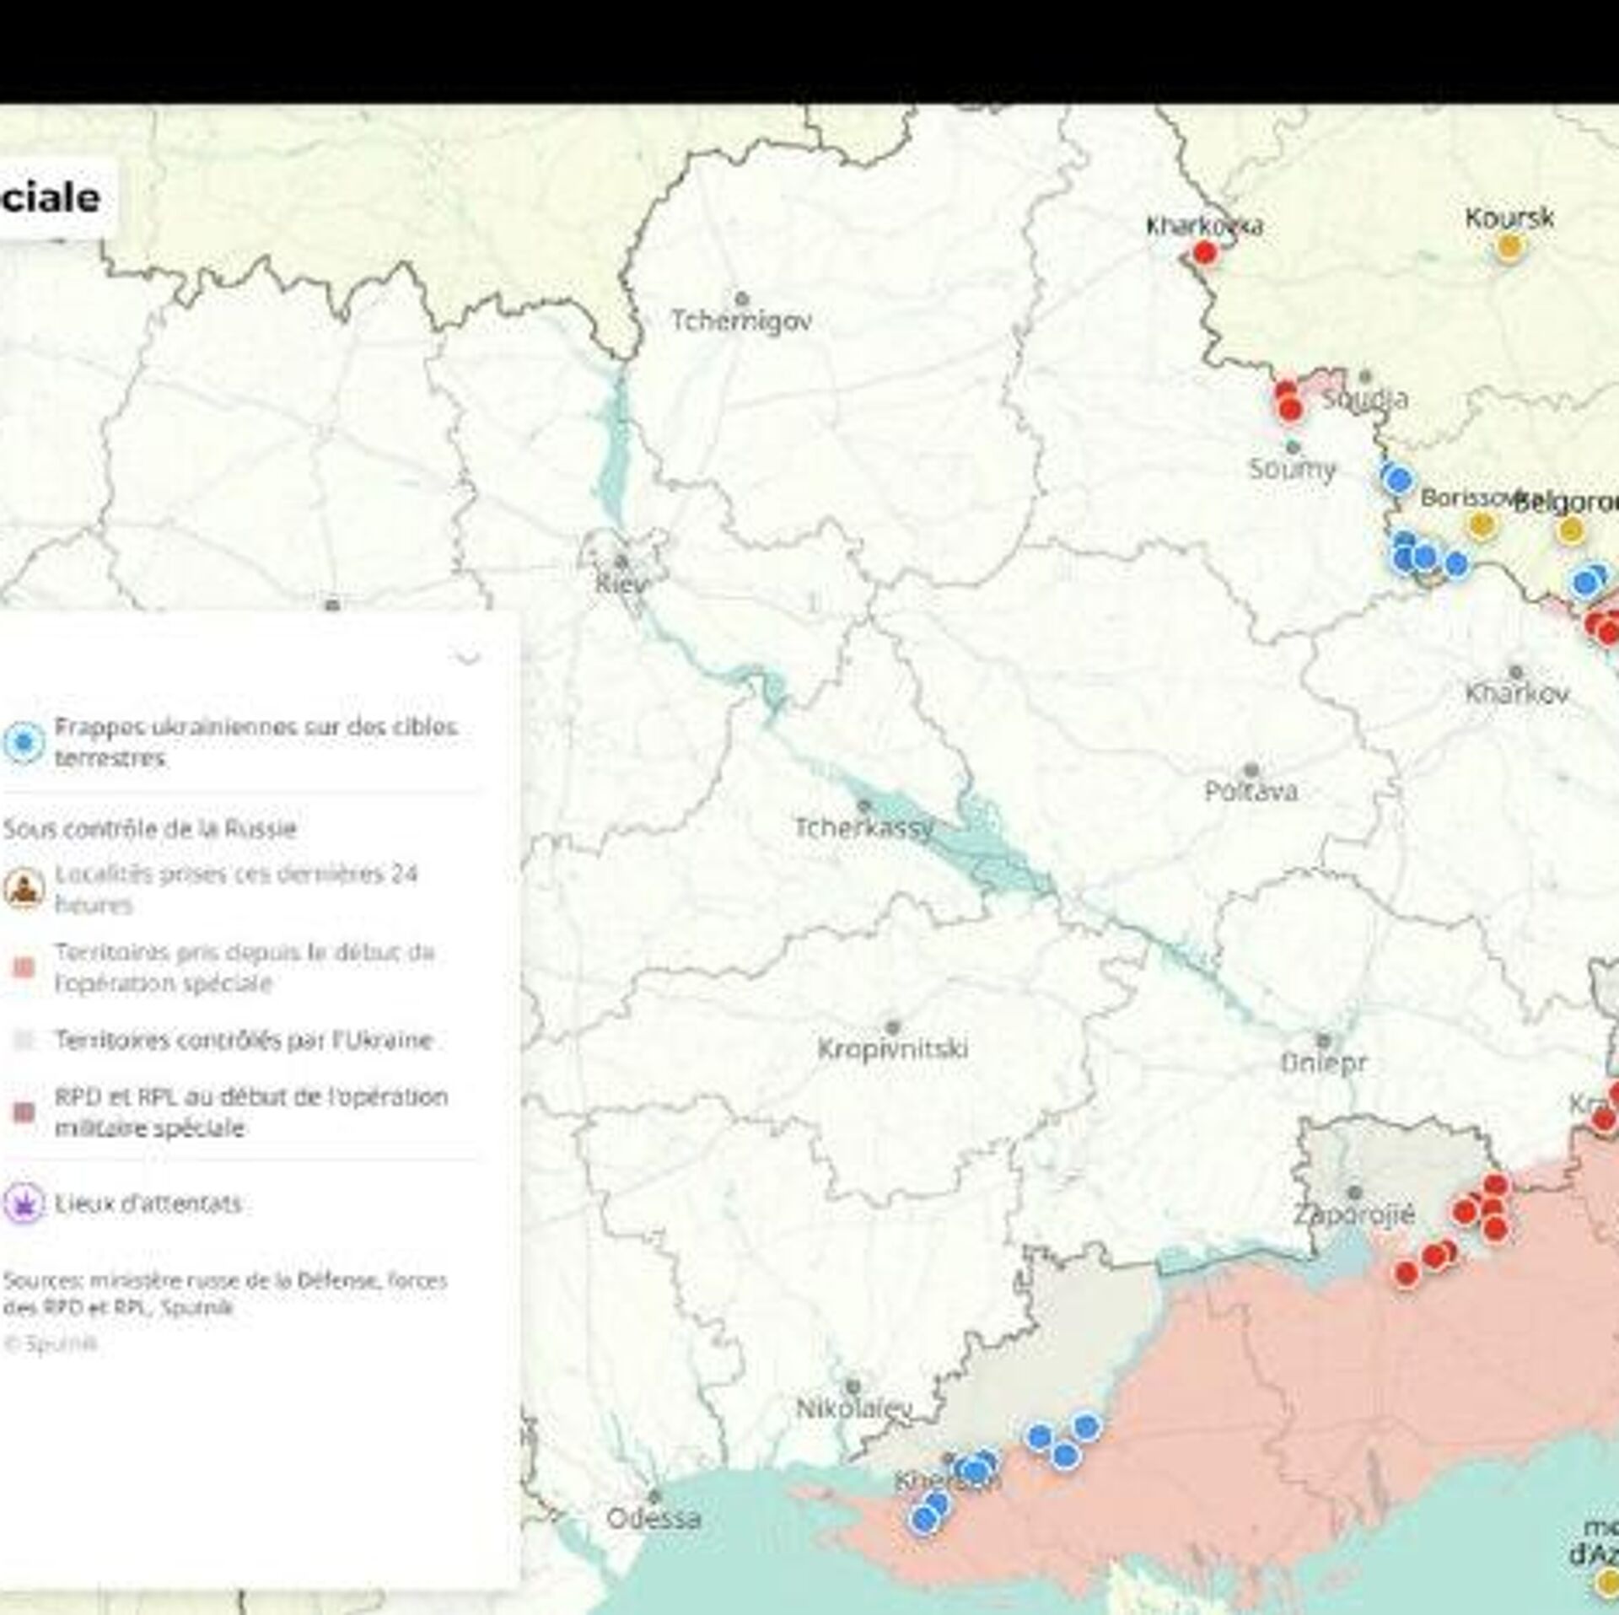1619x1615 pixels.
Task: Select the yellow marker under Belgorod label
Action: click(x=1570, y=530)
